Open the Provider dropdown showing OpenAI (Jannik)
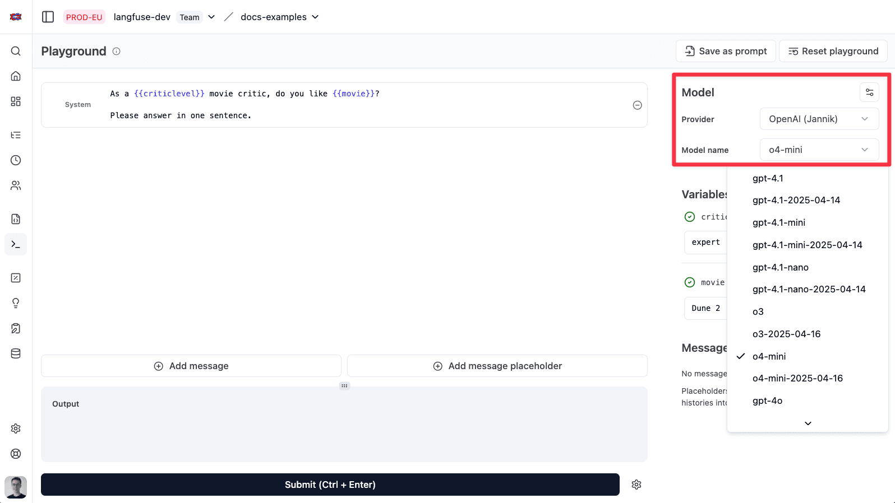This screenshot has height=503, width=895. click(x=819, y=119)
